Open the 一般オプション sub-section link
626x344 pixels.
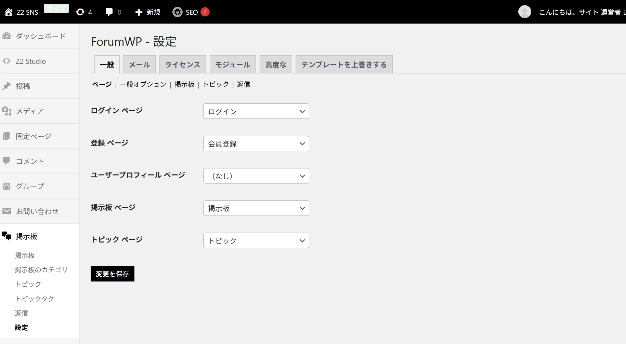tap(143, 84)
